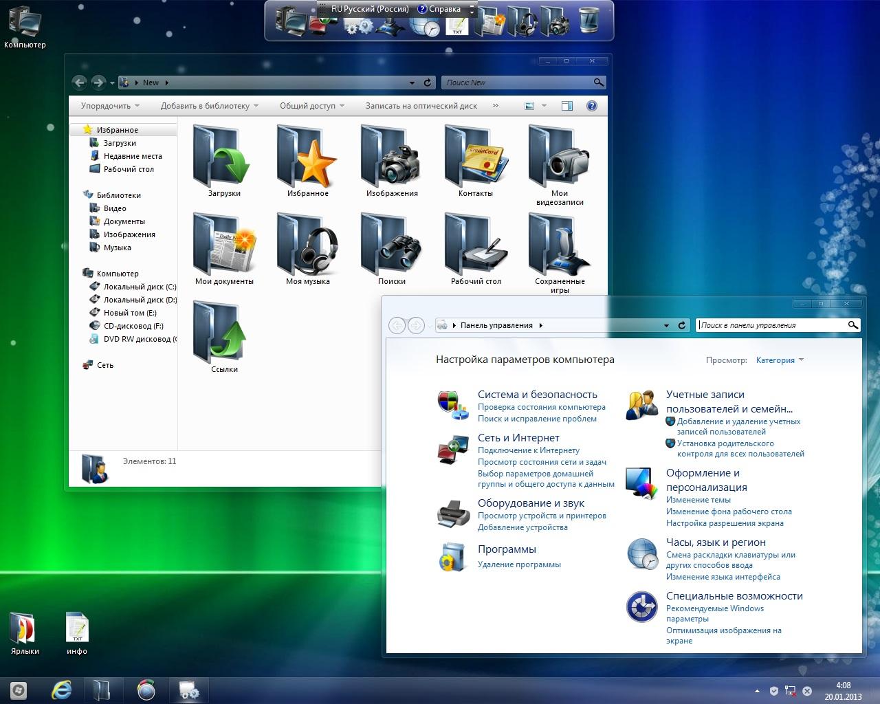Open the Система и безопасность link
This screenshot has height=704, width=880.
click(537, 395)
